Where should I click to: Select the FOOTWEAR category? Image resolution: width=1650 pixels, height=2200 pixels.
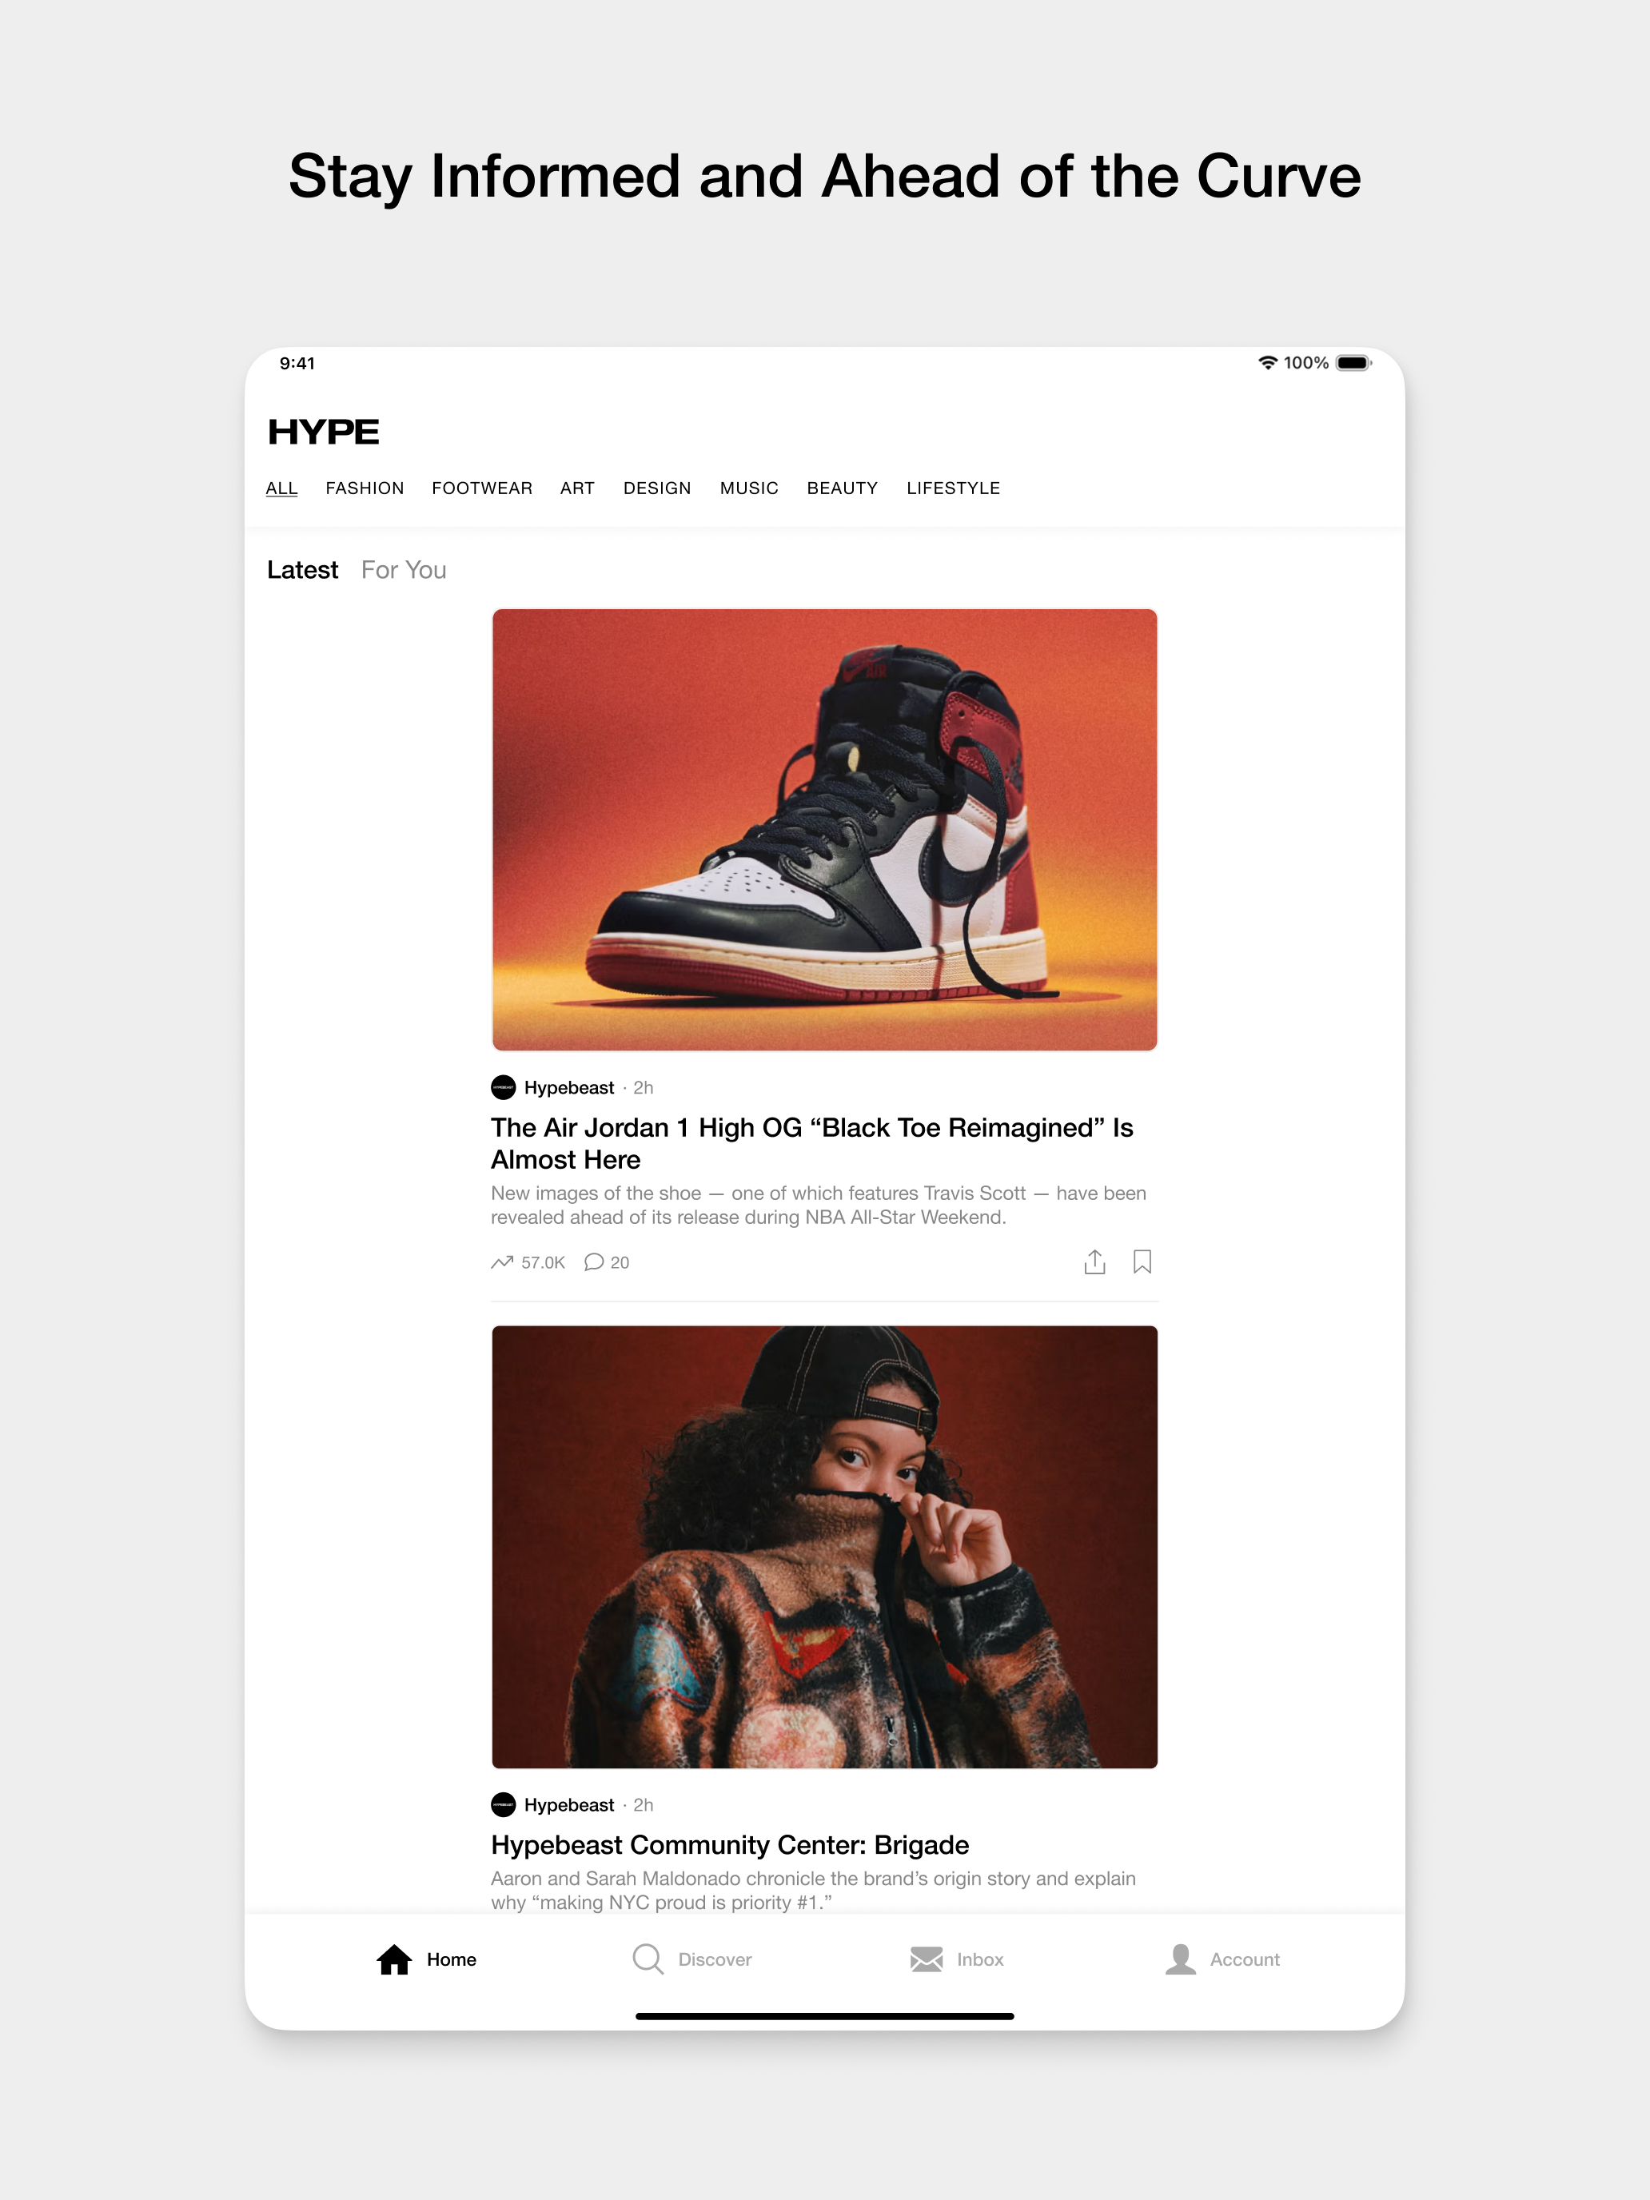pos(482,488)
